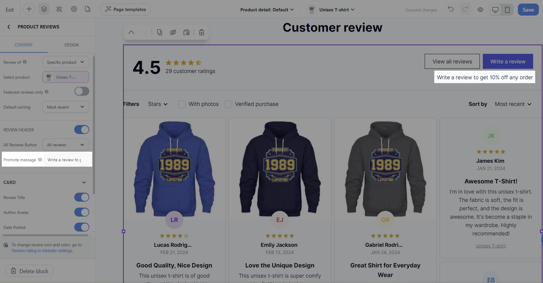Image resolution: width=543 pixels, height=283 pixels.
Task: Open the pages document icon
Action: coord(88,9)
